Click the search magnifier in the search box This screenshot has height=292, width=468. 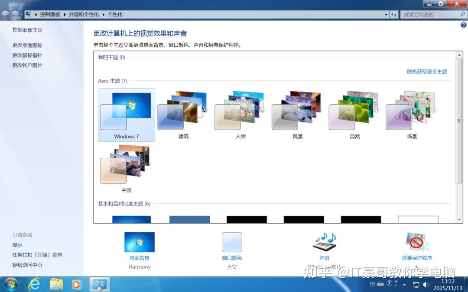[x=463, y=14]
